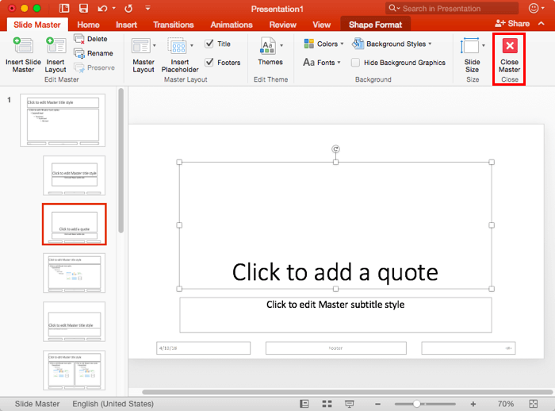The width and height of the screenshot is (555, 411).
Task: Click the Rename layout icon
Action: [80, 53]
